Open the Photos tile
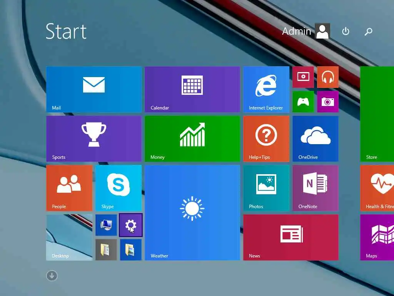The image size is (394, 296). tap(266, 188)
